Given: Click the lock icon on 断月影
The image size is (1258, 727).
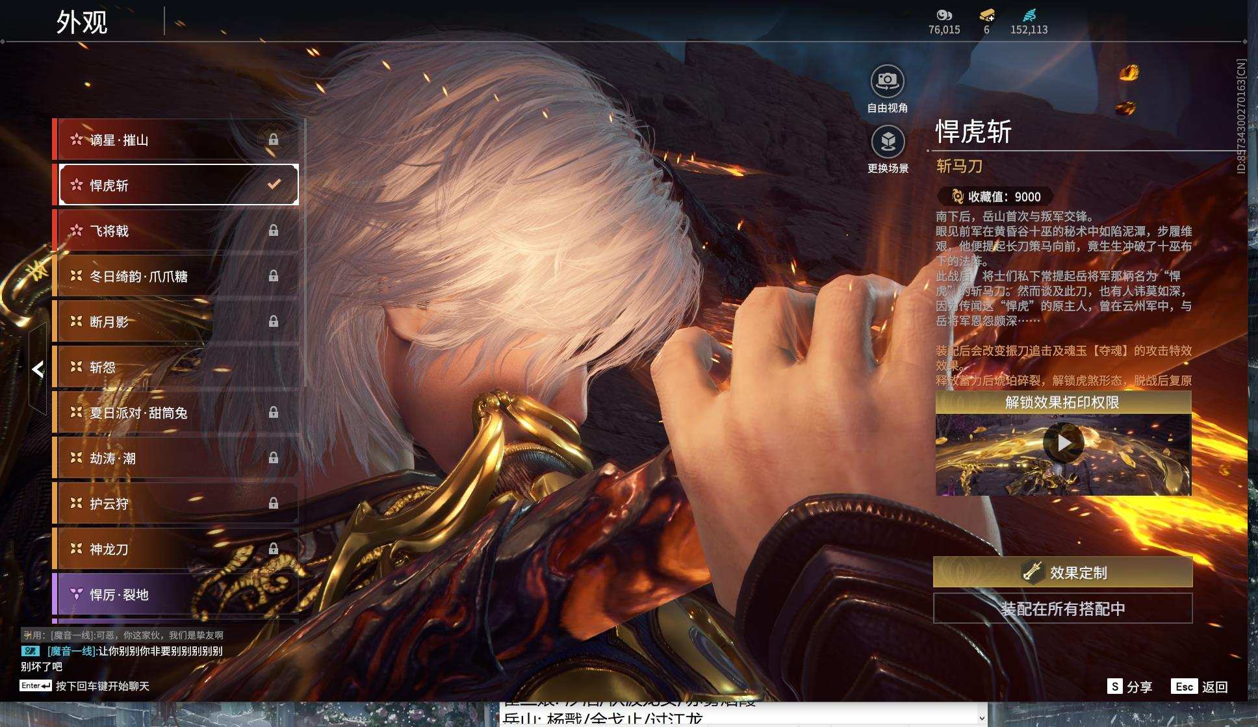Looking at the screenshot, I should (x=274, y=322).
